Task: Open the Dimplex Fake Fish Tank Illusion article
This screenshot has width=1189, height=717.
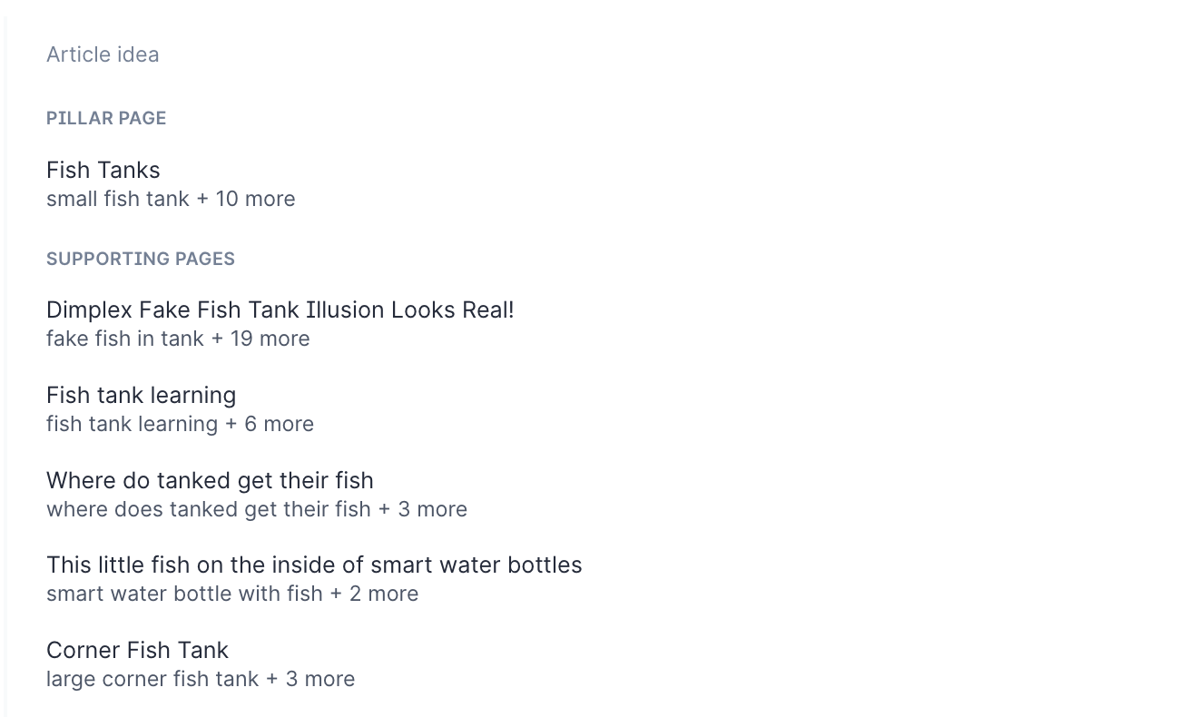Action: tap(280, 309)
